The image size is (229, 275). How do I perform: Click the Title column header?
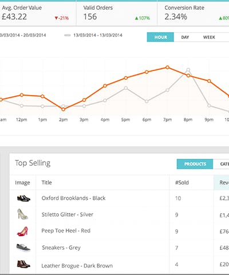coord(47,183)
